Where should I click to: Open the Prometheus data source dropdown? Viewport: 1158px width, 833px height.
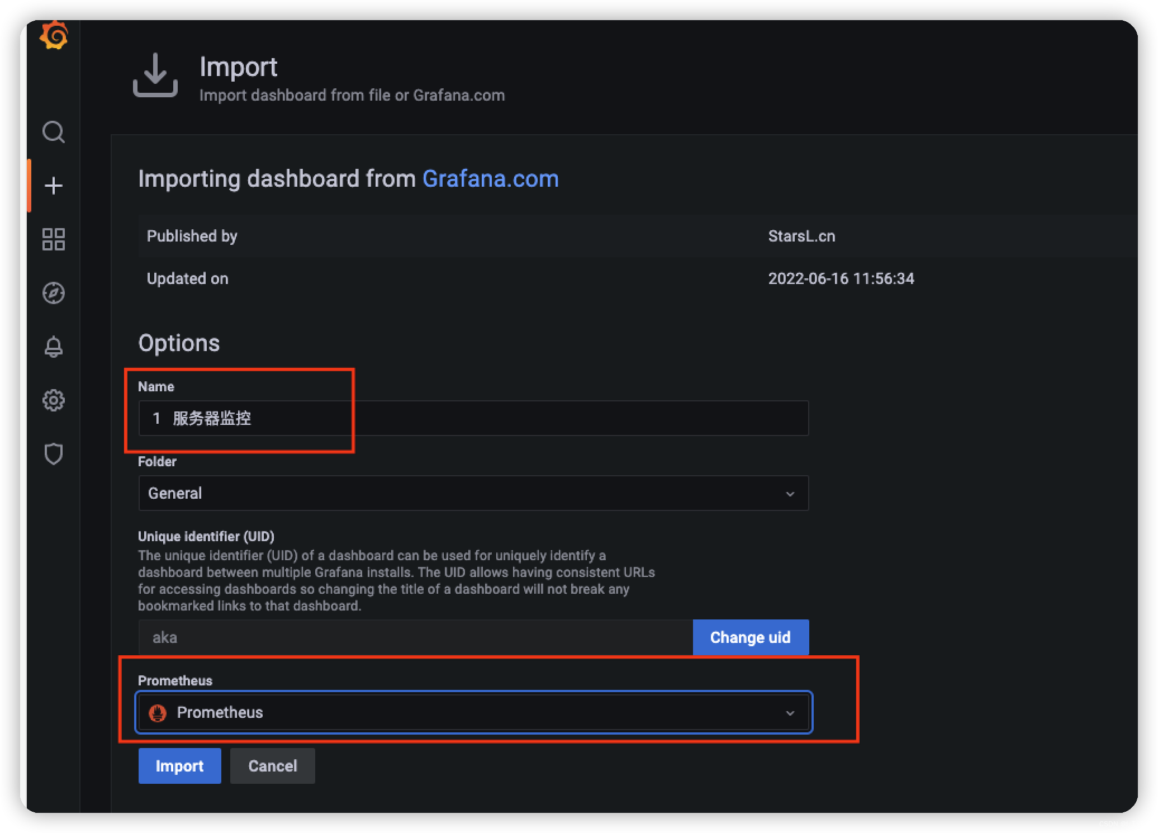click(473, 713)
